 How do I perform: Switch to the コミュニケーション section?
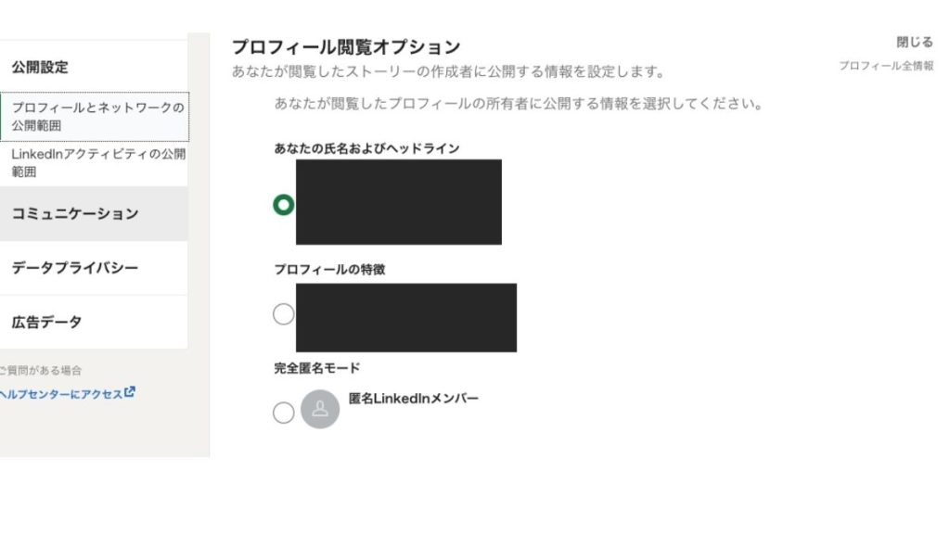pos(75,214)
